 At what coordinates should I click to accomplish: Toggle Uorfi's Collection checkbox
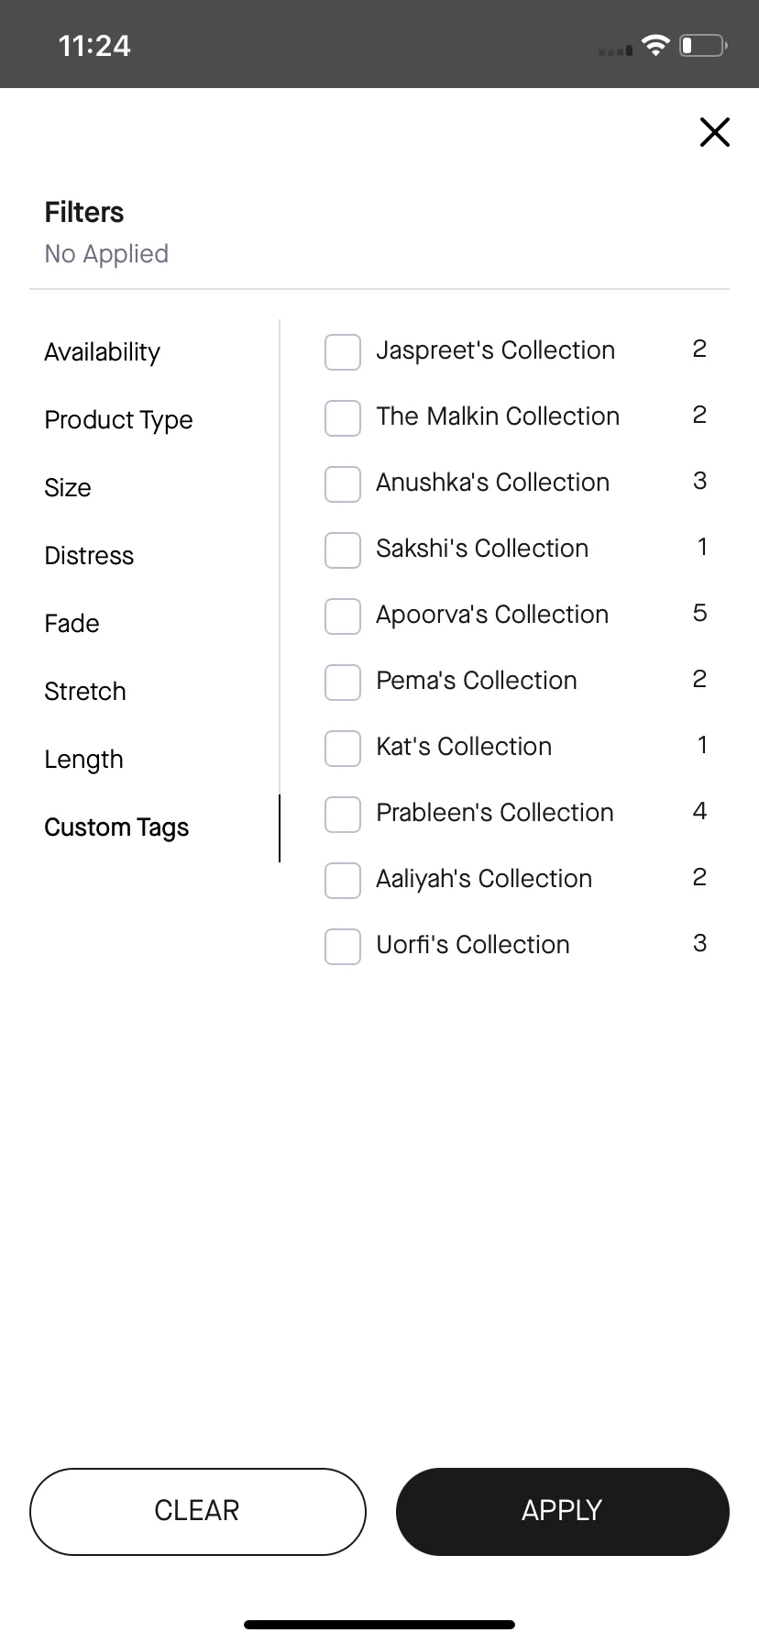pos(343,947)
